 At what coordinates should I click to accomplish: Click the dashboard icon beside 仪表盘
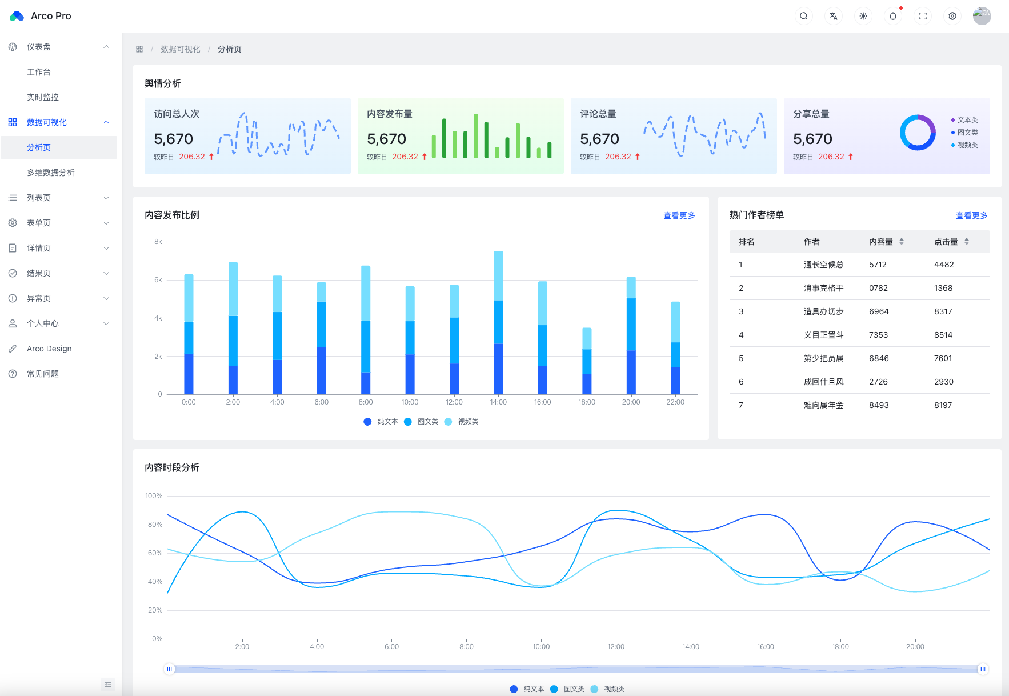point(13,47)
